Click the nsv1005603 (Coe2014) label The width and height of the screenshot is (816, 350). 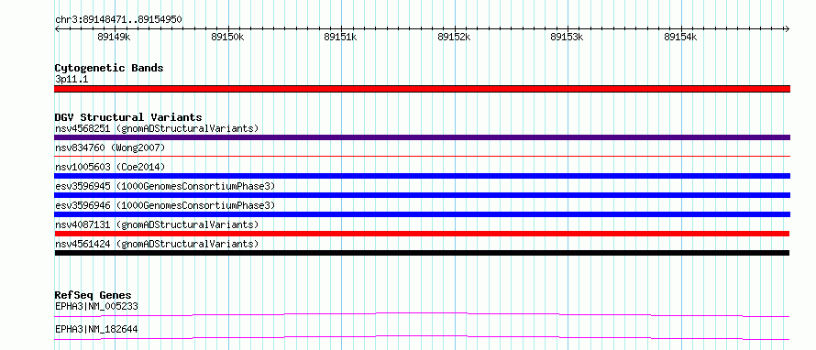tap(110, 167)
